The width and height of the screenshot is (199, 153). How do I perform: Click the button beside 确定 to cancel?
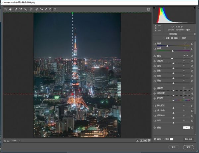[x=173, y=147]
